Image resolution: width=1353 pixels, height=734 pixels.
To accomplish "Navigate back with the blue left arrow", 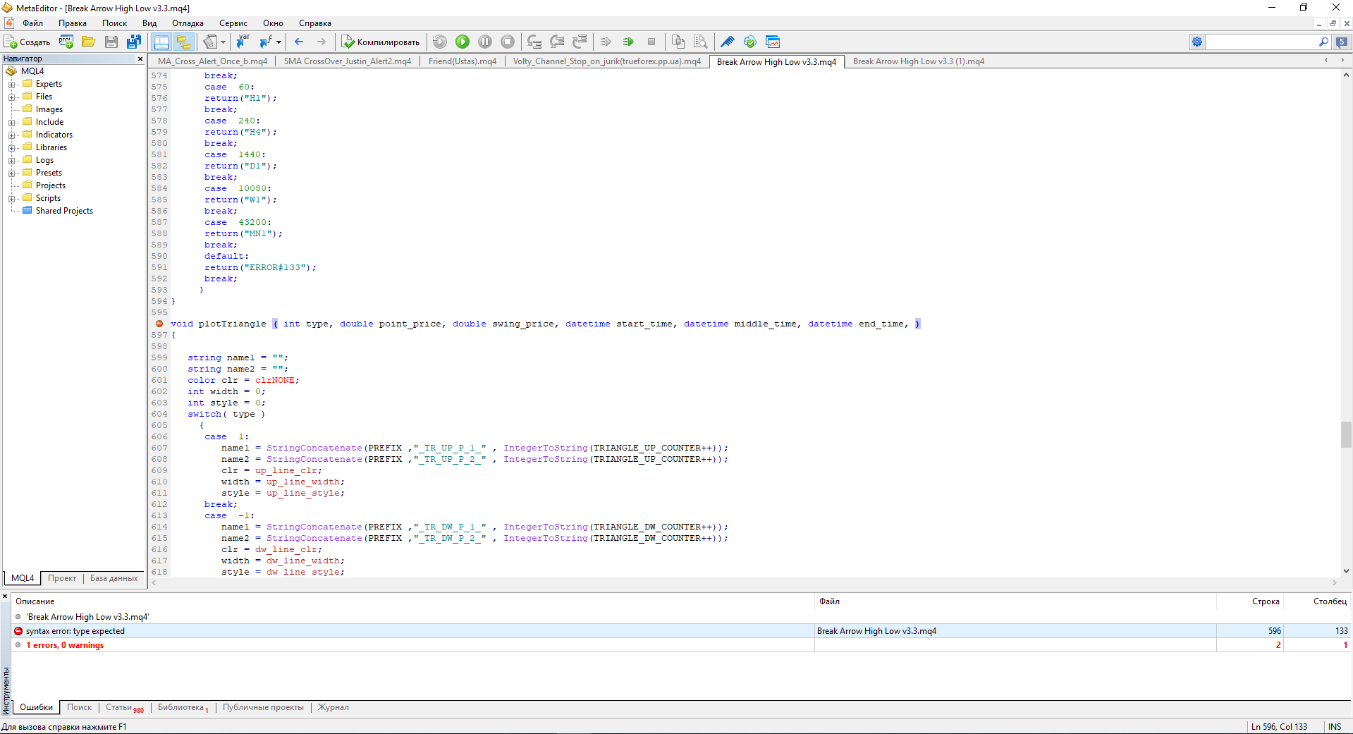I will click(299, 42).
